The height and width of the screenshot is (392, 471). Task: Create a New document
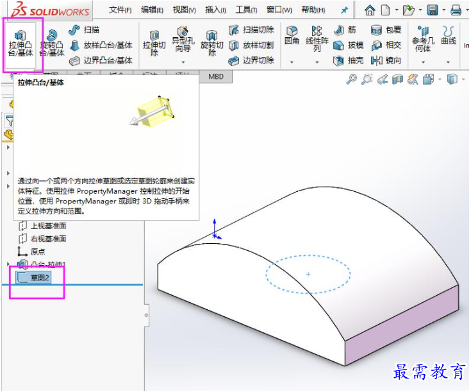click(x=385, y=10)
